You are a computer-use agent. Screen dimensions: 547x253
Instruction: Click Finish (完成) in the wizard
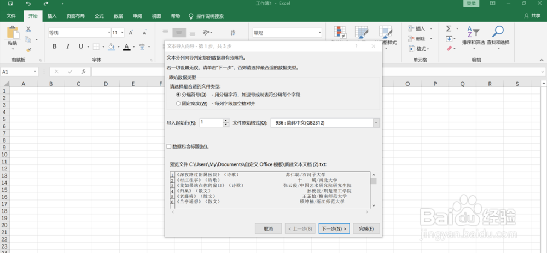pyautogui.click(x=366, y=229)
